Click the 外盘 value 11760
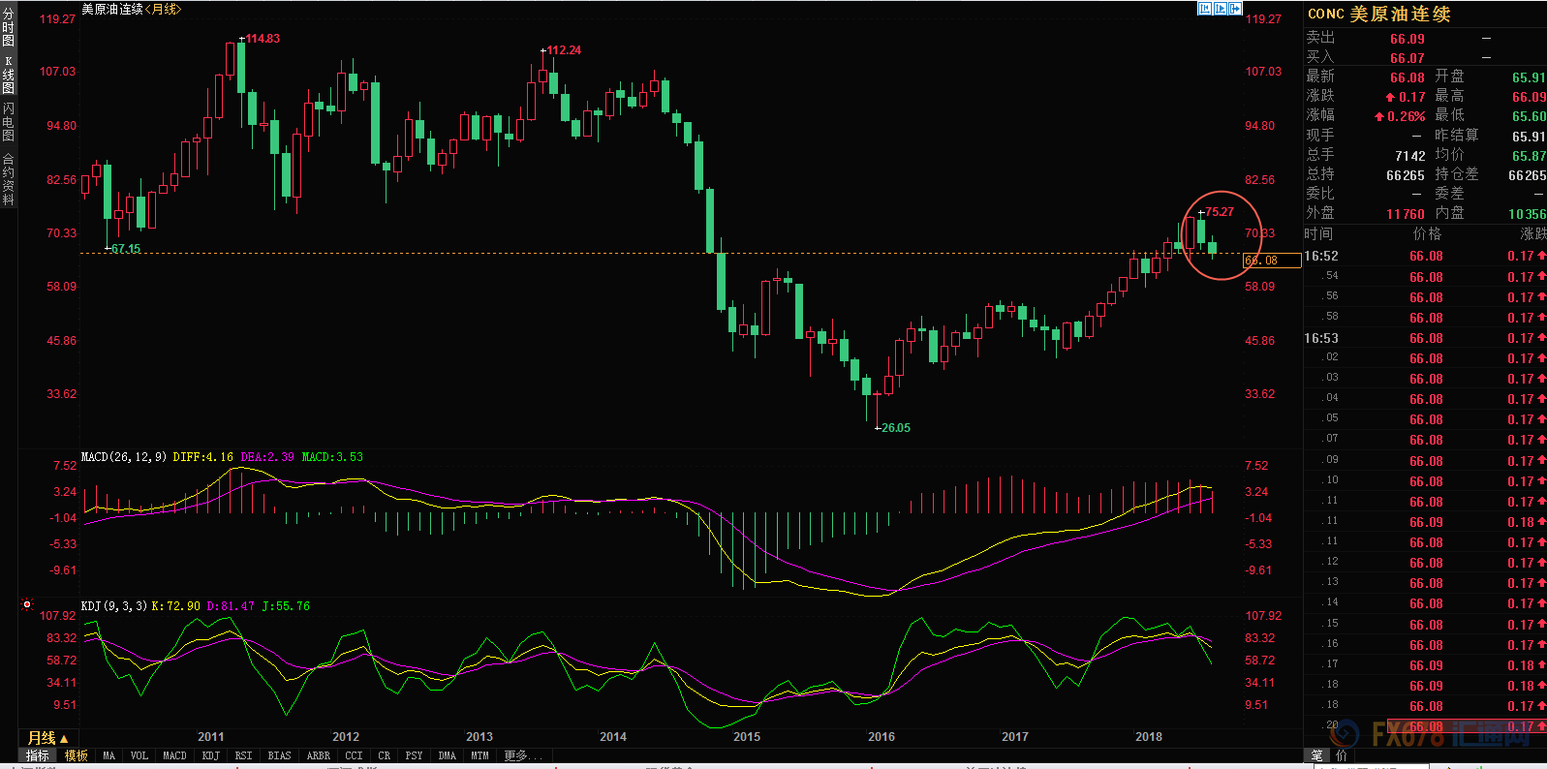1547x769 pixels. [1406, 214]
